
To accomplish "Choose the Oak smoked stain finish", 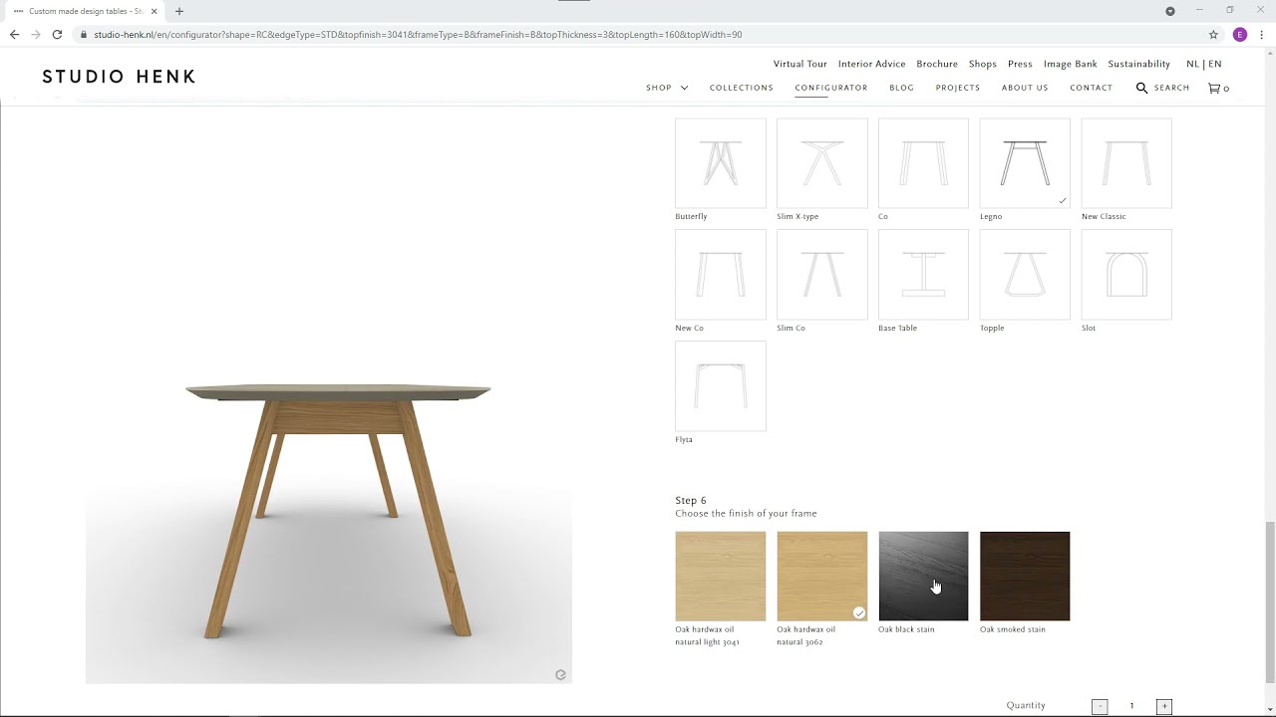I will pos(1025,576).
